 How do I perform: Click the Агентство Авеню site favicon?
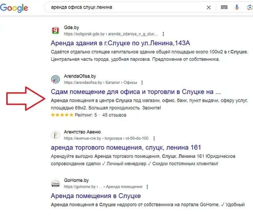[x=56, y=135]
